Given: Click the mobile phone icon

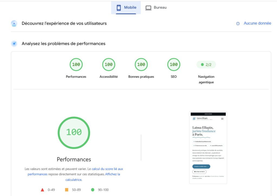Looking at the screenshot, I should pyautogui.click(x=119, y=8).
